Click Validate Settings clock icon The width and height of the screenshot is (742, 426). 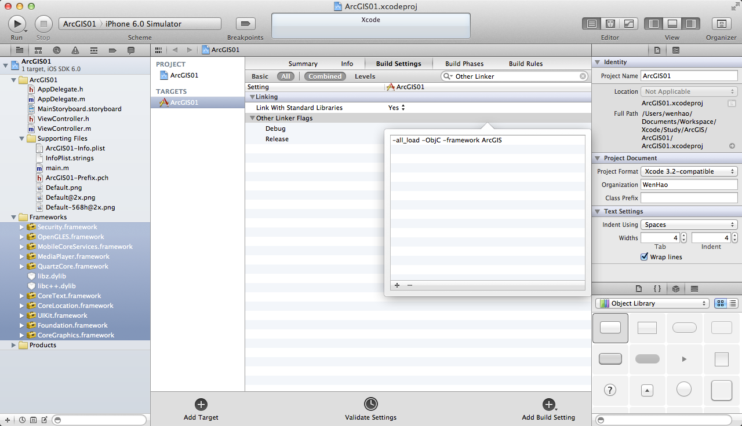coord(370,405)
